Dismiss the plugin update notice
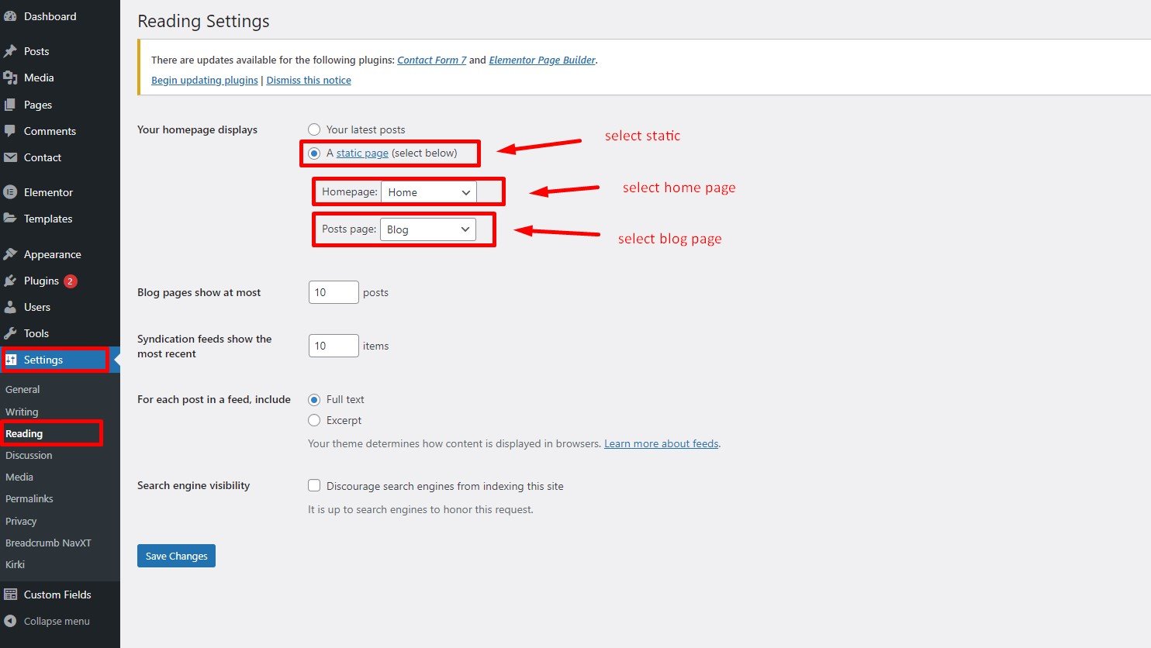The width and height of the screenshot is (1151, 648). point(309,80)
